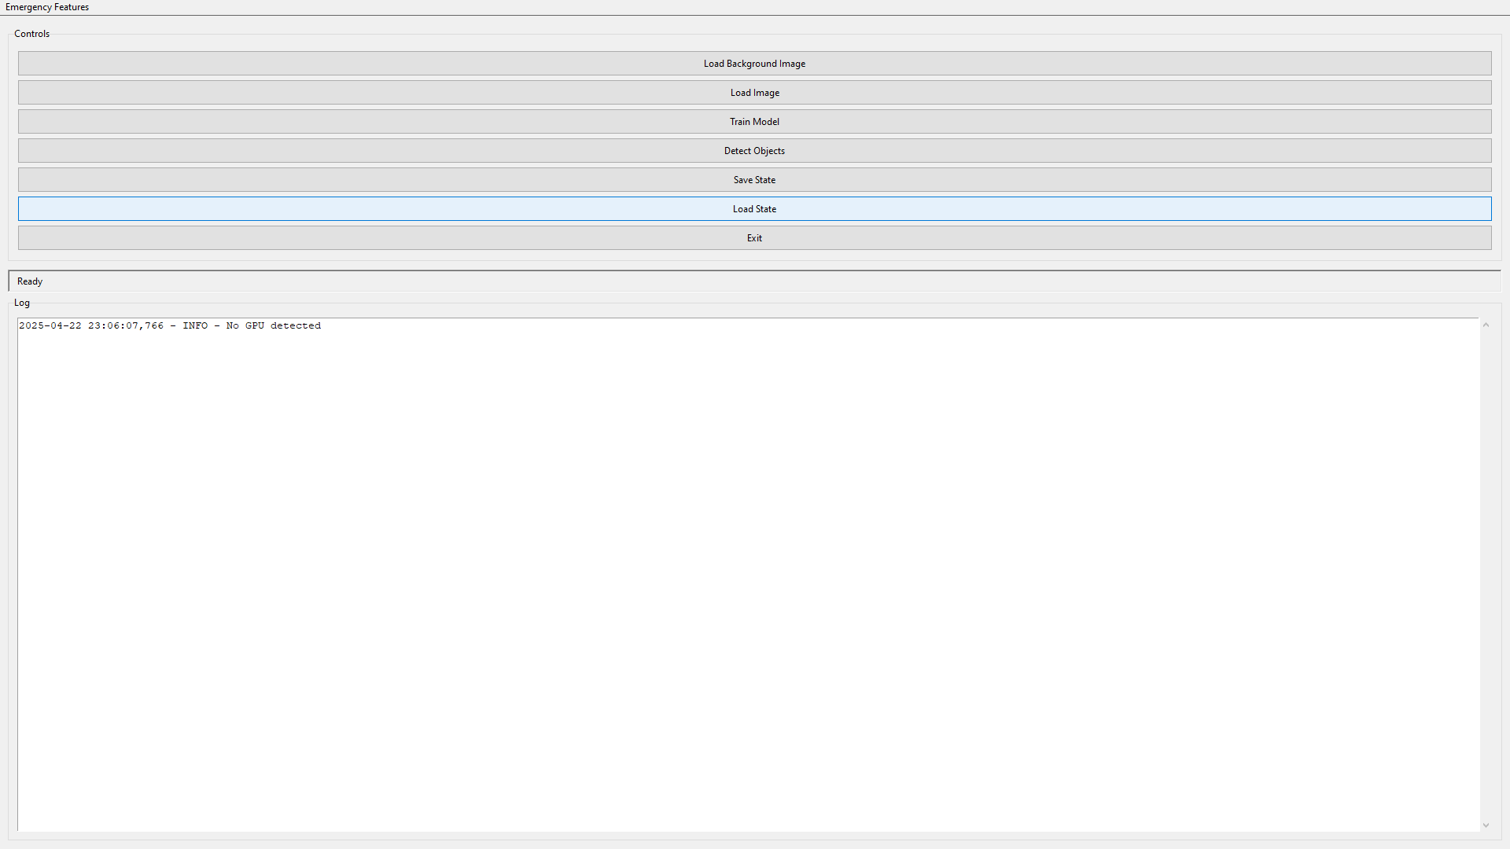Image resolution: width=1510 pixels, height=849 pixels.
Task: Quit using the Exit button
Action: coord(754,238)
